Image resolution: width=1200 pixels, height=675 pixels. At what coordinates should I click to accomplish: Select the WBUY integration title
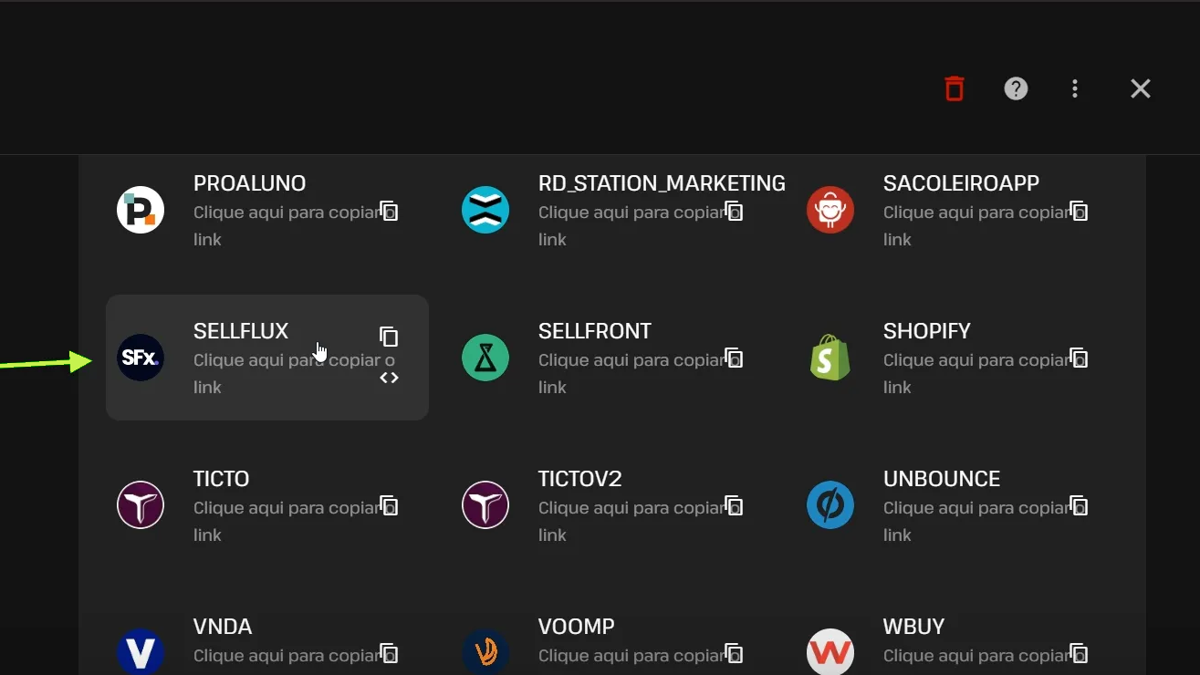(914, 627)
